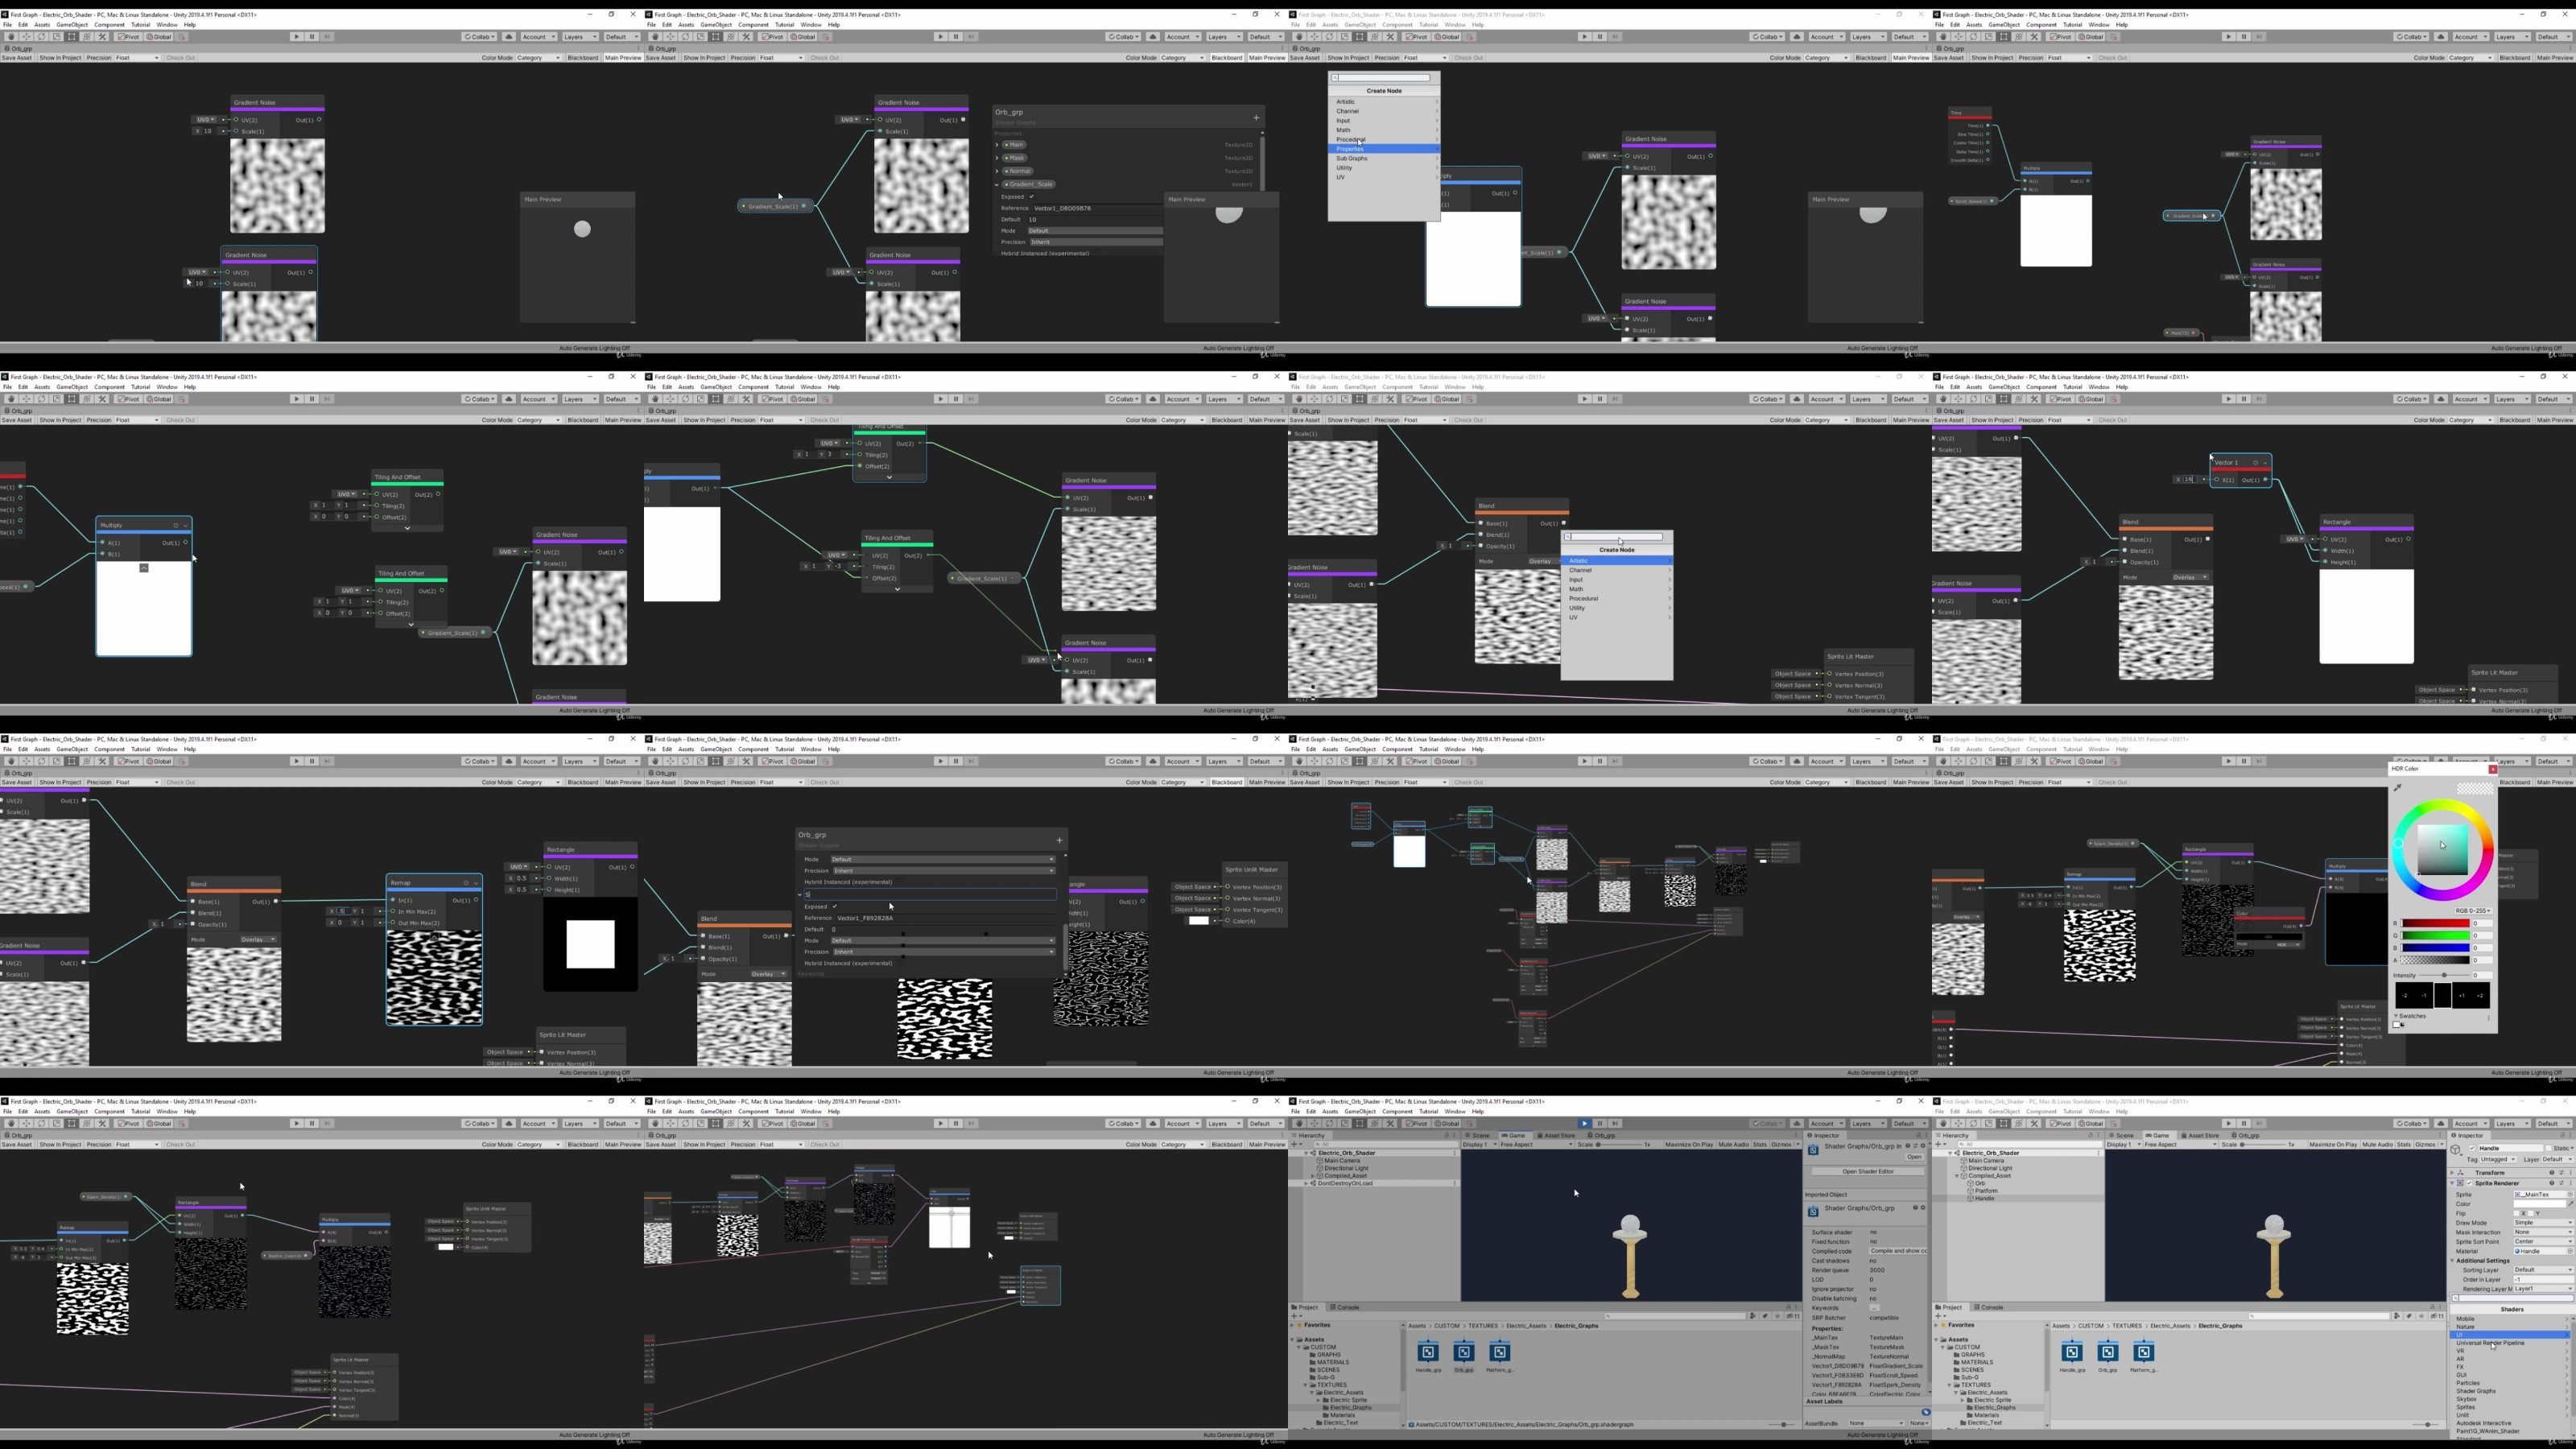Open the Swatches three-dot options menu

click(x=2489, y=1018)
